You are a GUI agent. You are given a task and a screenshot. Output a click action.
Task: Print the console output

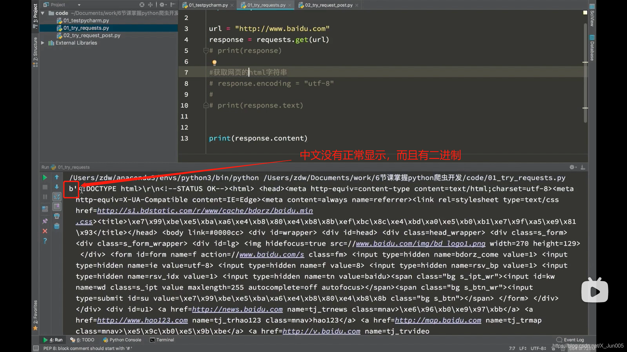[56, 216]
